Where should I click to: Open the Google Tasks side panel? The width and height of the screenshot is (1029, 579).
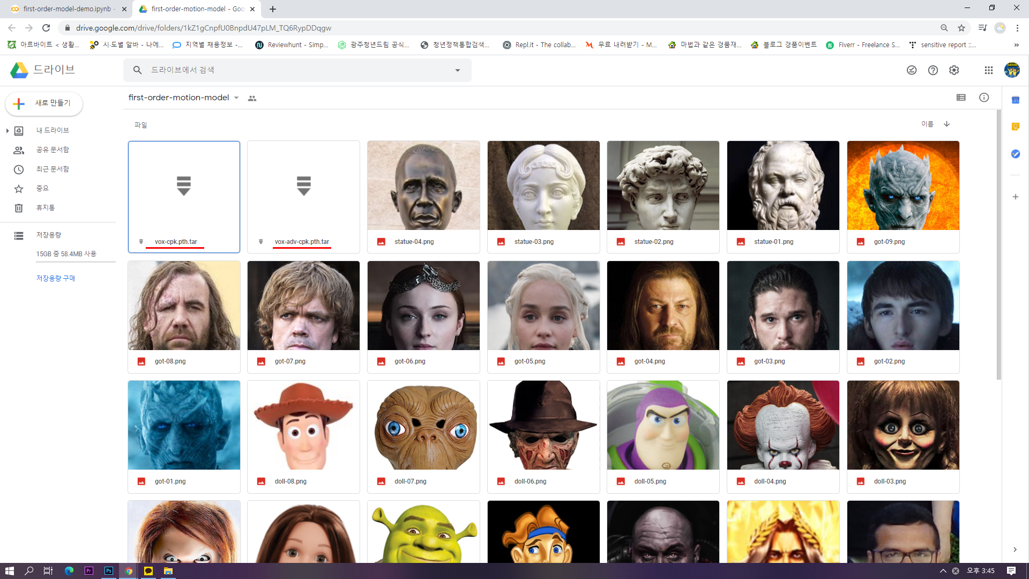tap(1015, 154)
